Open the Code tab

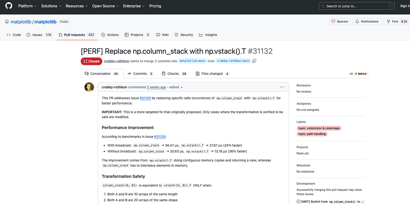14,35
